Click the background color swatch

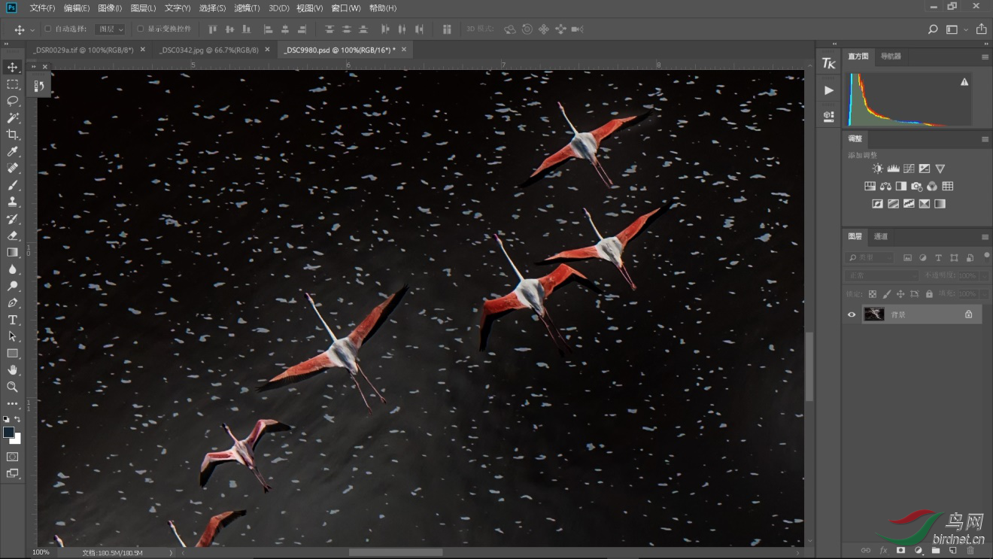[x=16, y=439]
